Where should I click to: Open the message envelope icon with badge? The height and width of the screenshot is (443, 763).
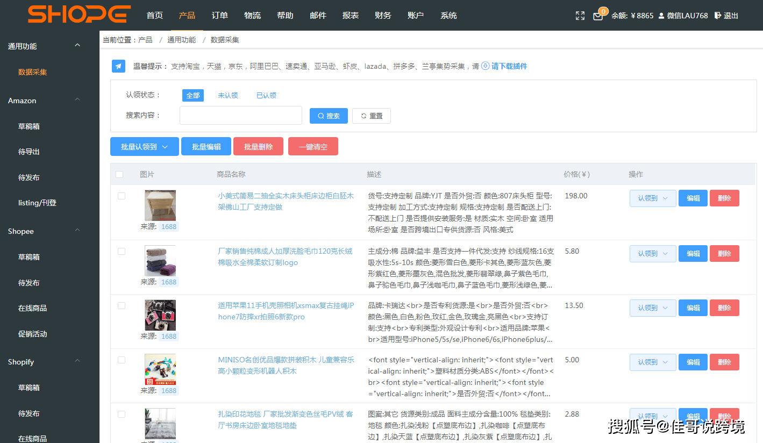pos(597,16)
